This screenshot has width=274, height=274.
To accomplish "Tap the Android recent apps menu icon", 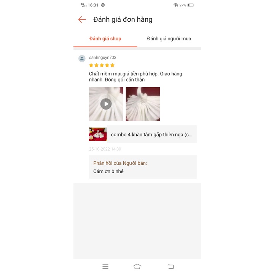I will (x=105, y=267).
